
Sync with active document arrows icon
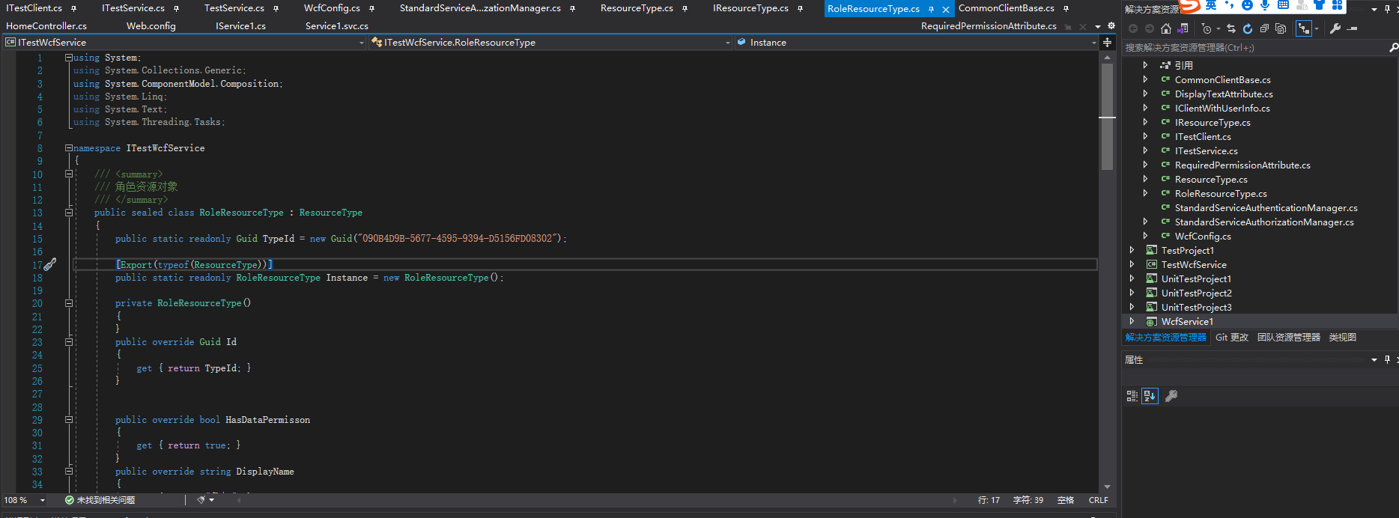pos(1231,28)
